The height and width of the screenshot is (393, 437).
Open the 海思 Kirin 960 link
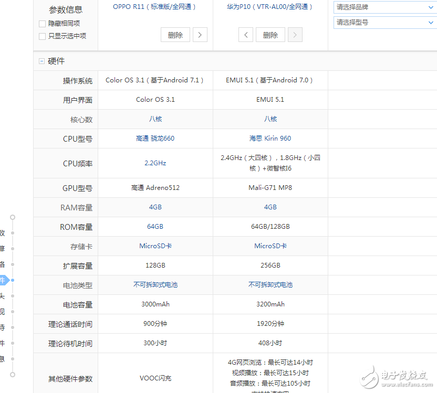pos(270,139)
